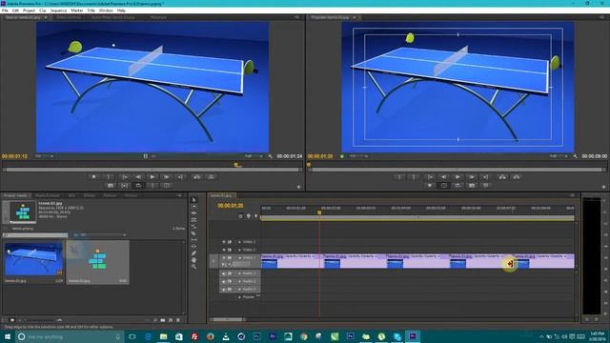Hide Video 2 track output eye

(224, 250)
